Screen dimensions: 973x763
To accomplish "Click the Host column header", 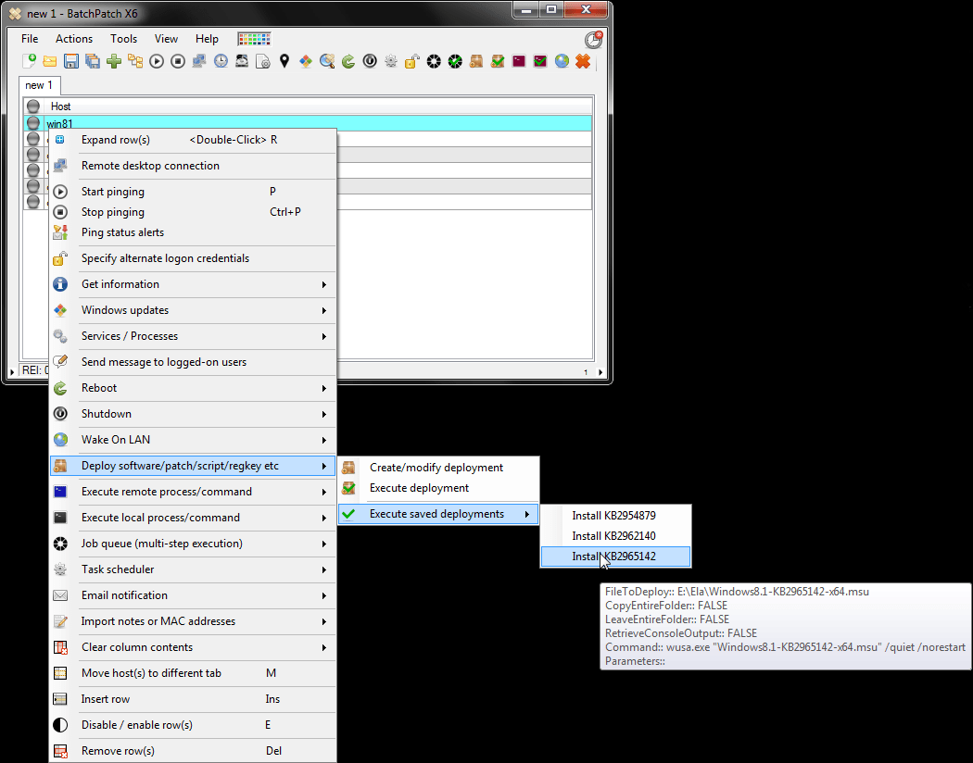I will click(318, 106).
